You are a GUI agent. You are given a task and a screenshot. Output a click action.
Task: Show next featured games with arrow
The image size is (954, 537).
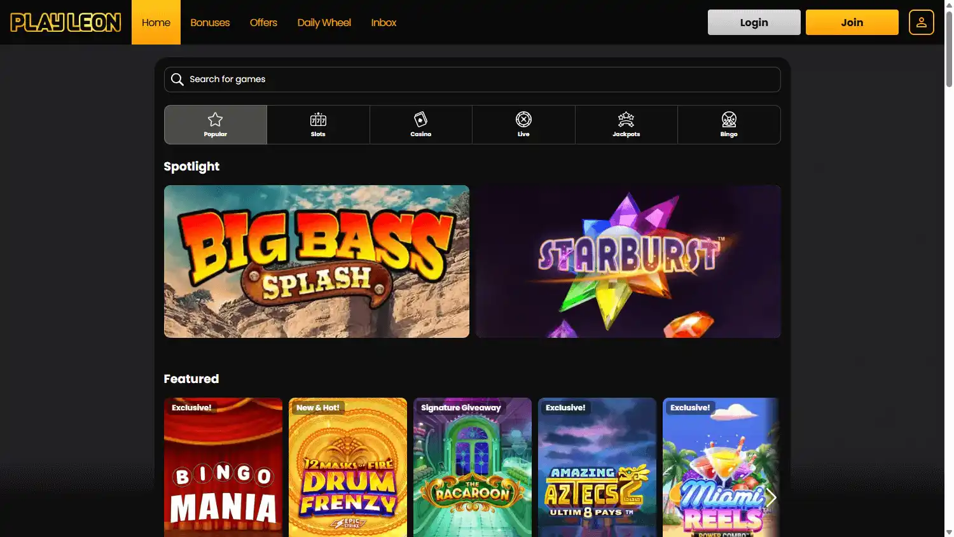(x=771, y=498)
